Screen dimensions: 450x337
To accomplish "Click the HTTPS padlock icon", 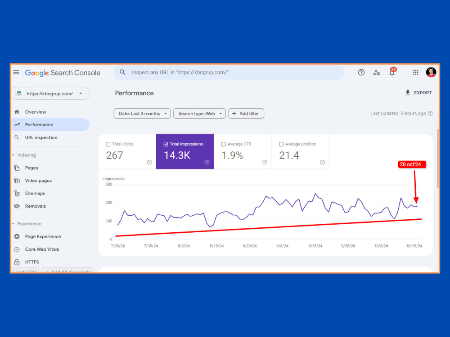I will [x=17, y=262].
